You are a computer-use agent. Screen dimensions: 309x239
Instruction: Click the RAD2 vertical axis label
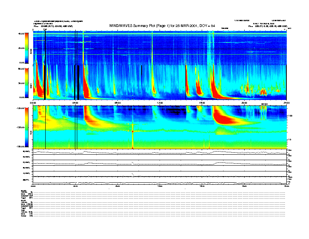[31, 51]
